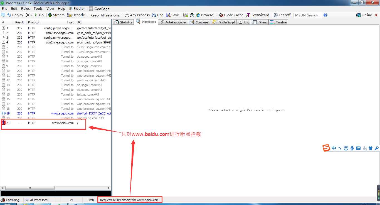Click the blue help question icon
380x205 pixels.
325,15
